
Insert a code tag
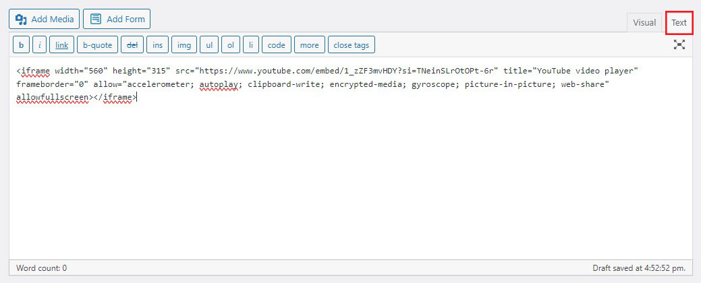277,45
